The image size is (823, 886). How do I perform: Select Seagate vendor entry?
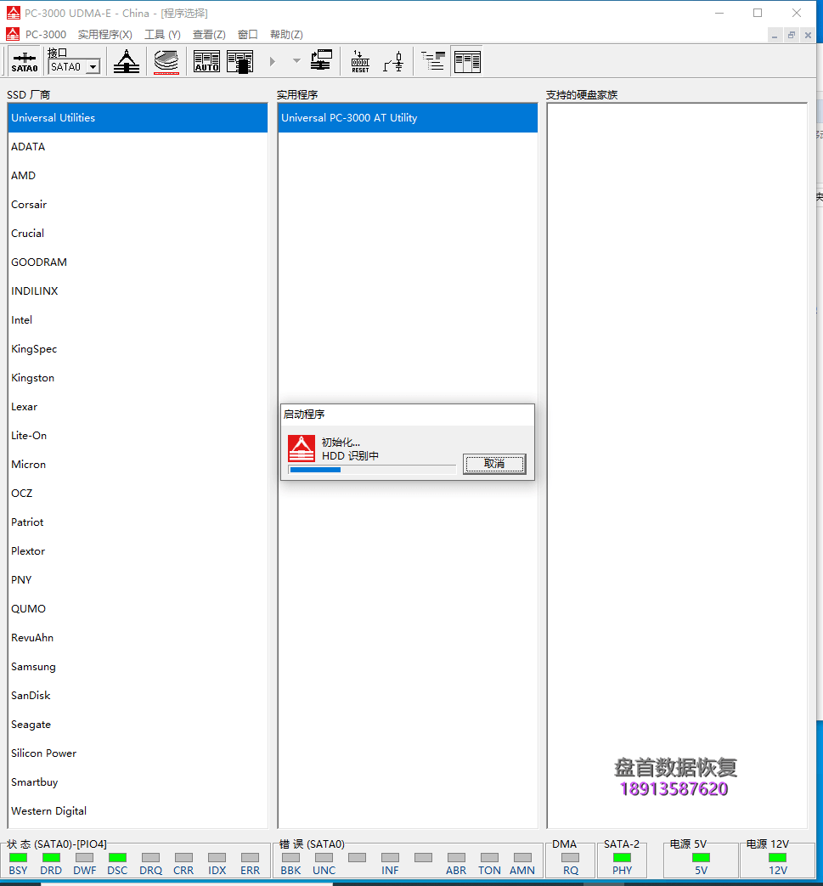pyautogui.click(x=138, y=724)
